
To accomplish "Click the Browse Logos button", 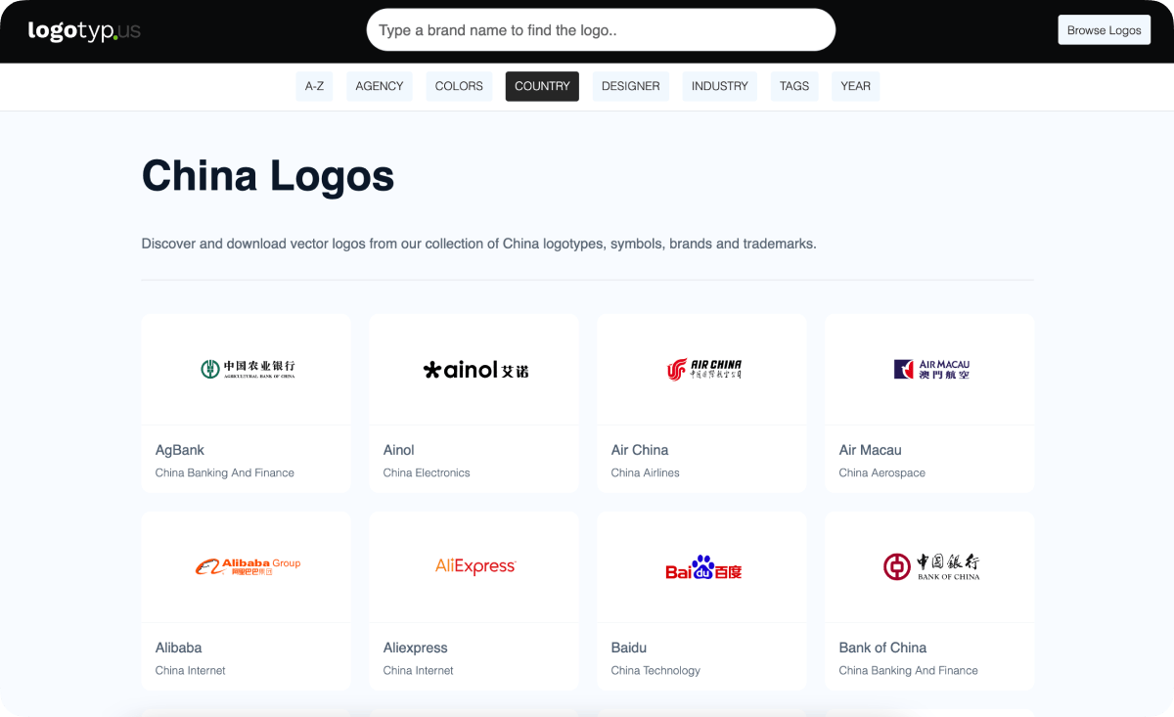I will [1105, 30].
